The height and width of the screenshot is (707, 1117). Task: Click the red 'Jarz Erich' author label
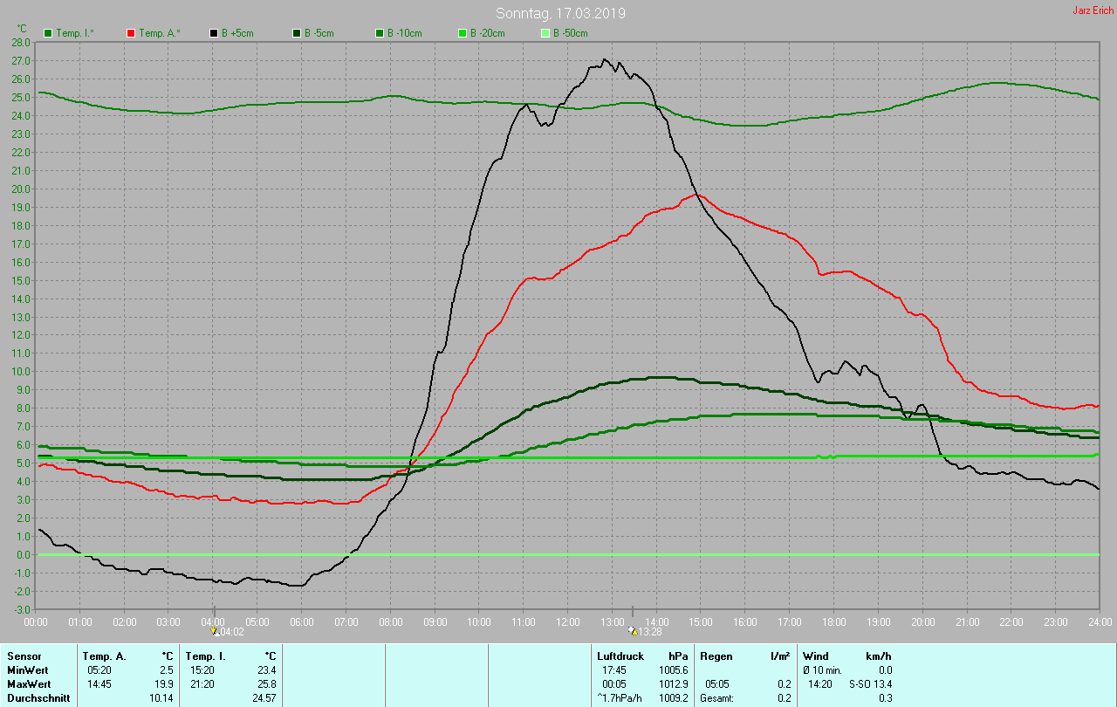click(x=1093, y=10)
